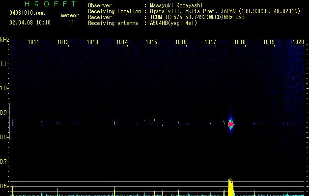Click the 1014 time axis label

coord(122,42)
